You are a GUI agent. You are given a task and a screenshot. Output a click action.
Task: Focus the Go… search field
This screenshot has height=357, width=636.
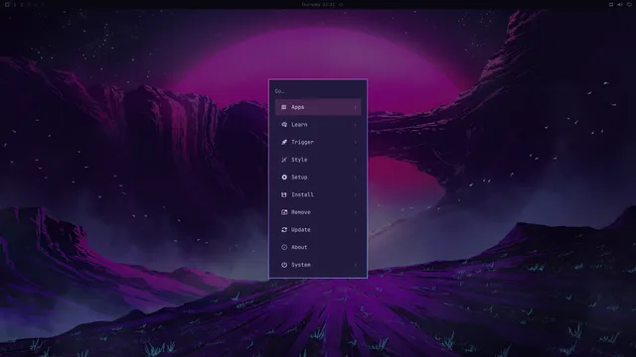click(318, 91)
